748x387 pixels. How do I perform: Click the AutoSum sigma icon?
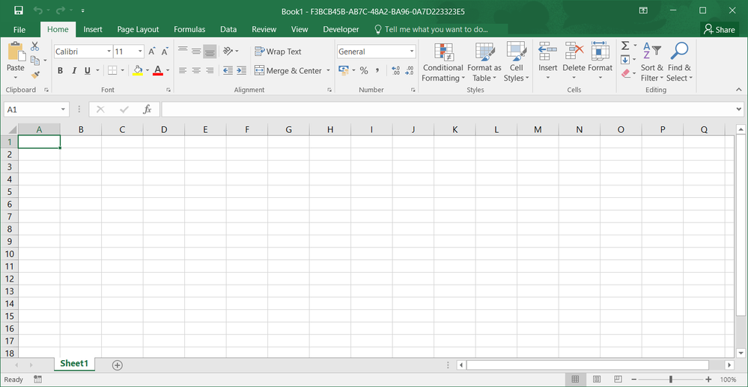(625, 46)
